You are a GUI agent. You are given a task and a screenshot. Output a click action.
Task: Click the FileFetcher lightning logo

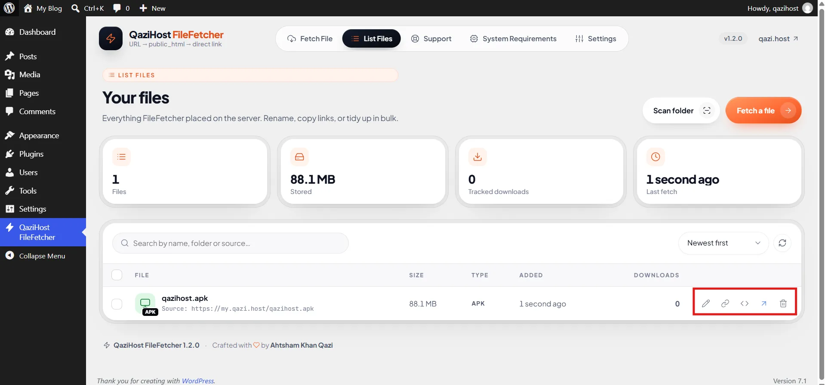click(111, 39)
